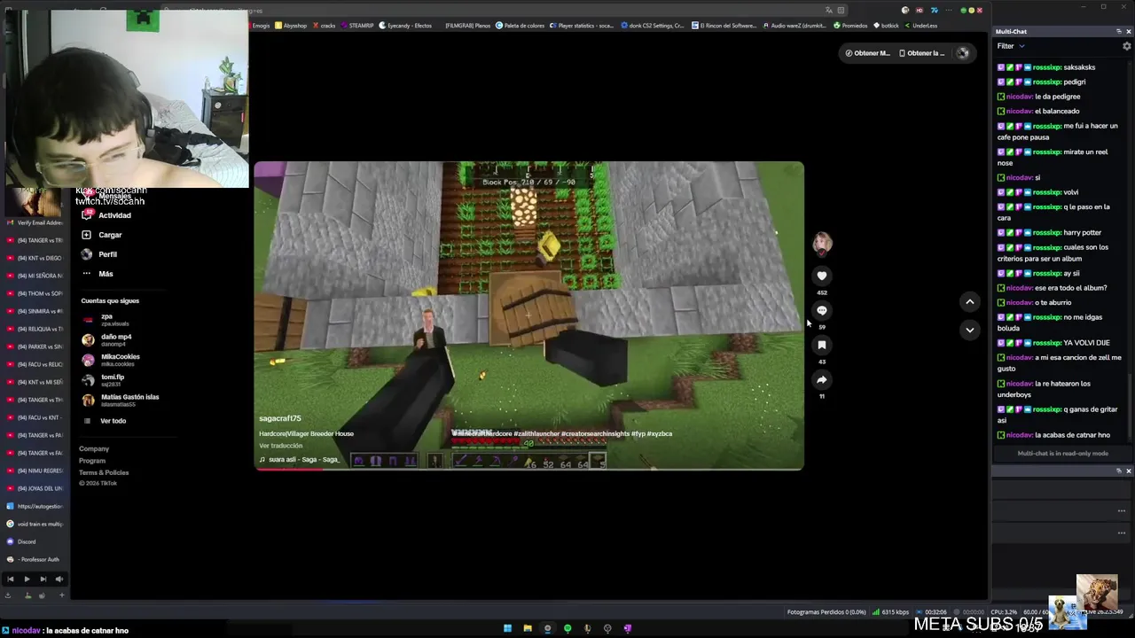Open Spotify from the taskbar
The height and width of the screenshot is (638, 1135).
click(x=567, y=628)
